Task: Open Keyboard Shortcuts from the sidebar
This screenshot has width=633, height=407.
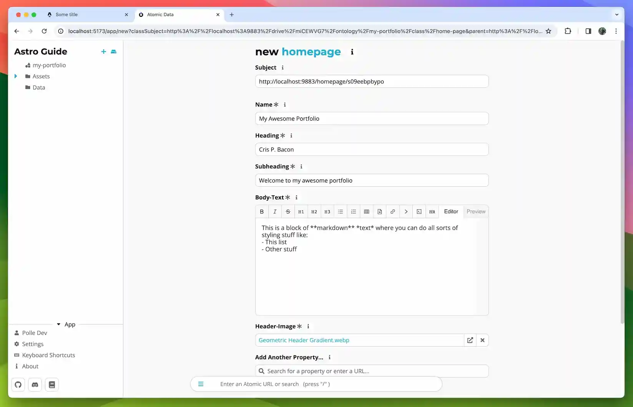Action: 48,355
